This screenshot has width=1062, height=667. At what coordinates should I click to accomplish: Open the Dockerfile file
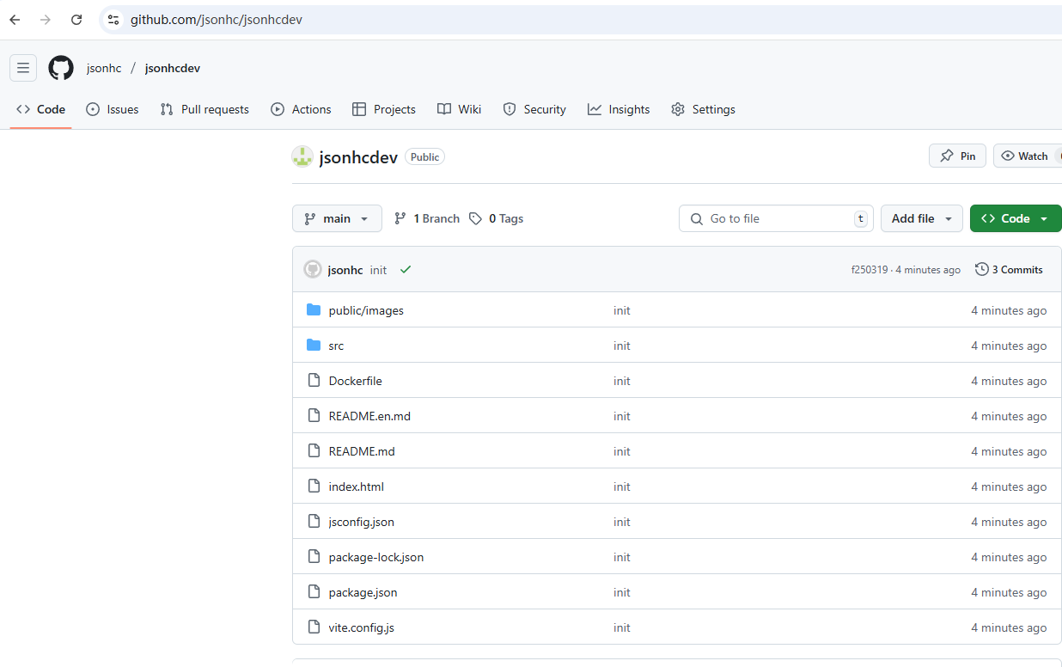point(355,381)
